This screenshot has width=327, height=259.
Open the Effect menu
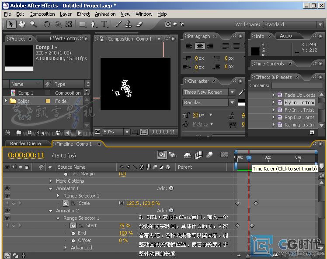[83, 14]
